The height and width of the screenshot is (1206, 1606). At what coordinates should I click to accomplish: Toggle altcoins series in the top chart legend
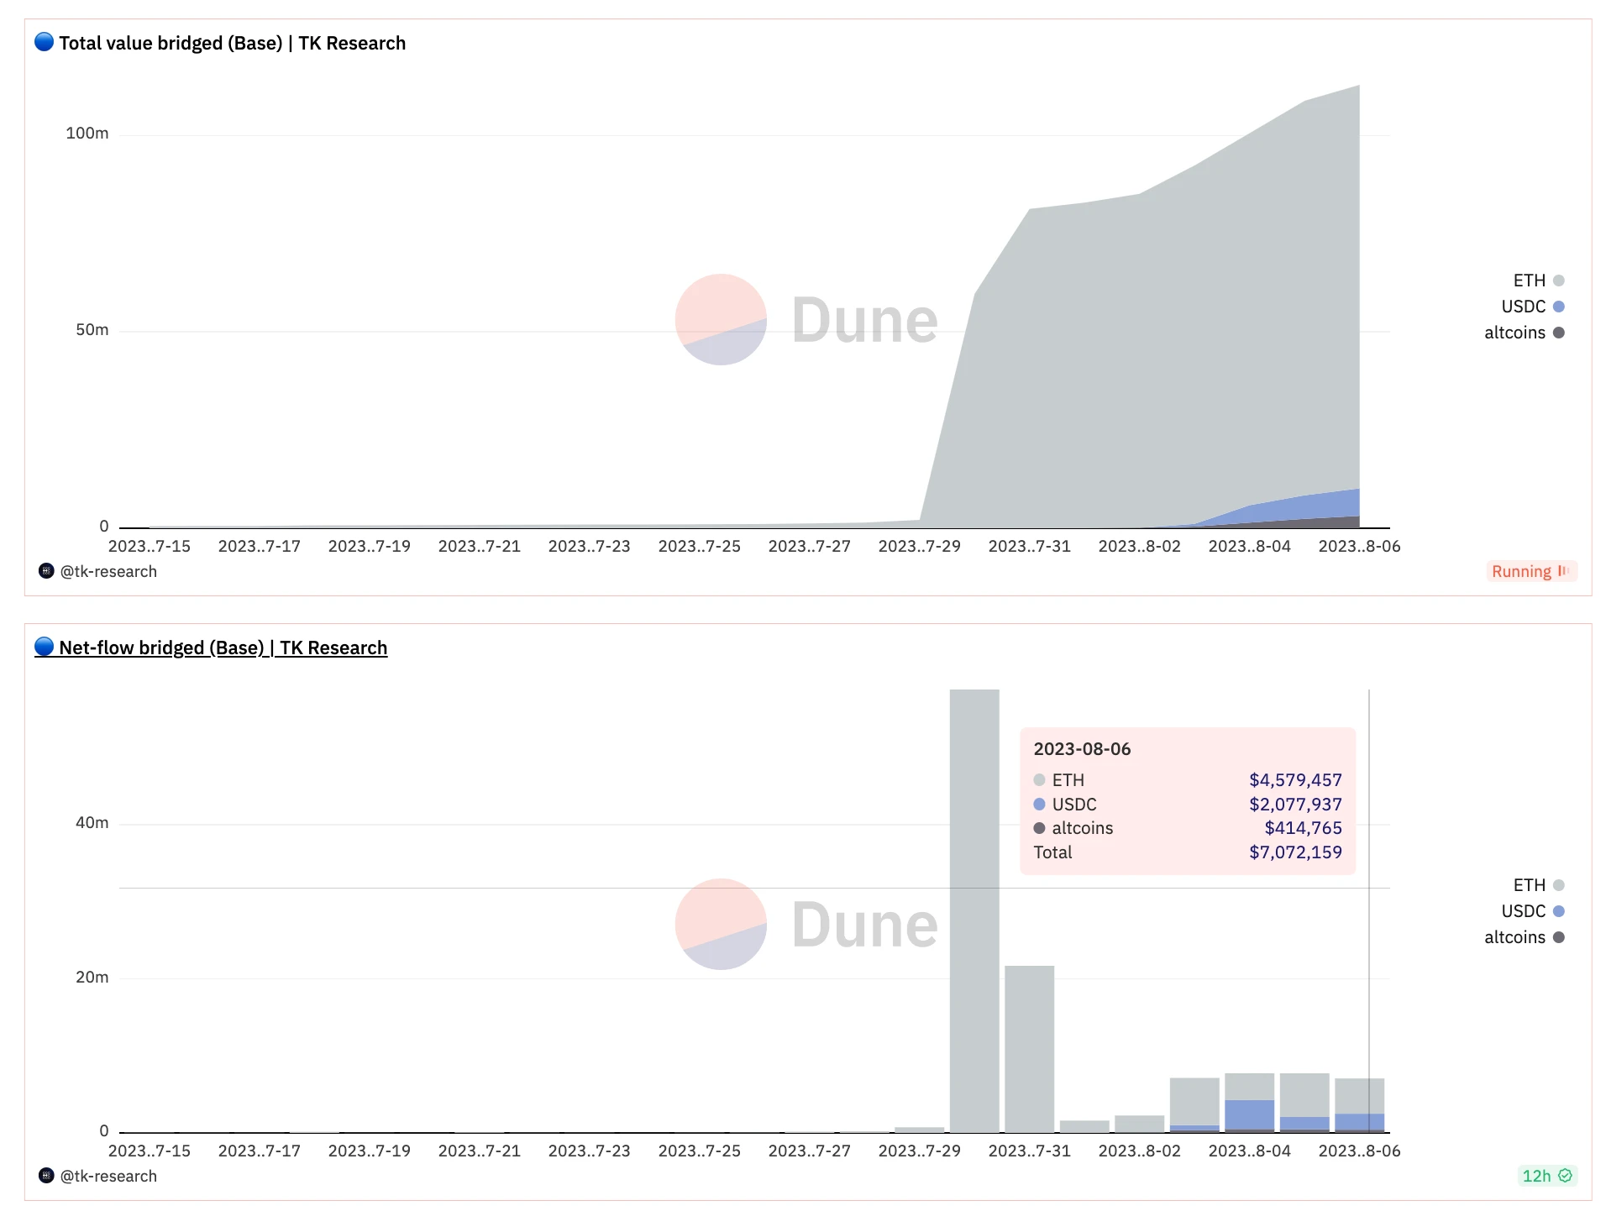coord(1524,333)
